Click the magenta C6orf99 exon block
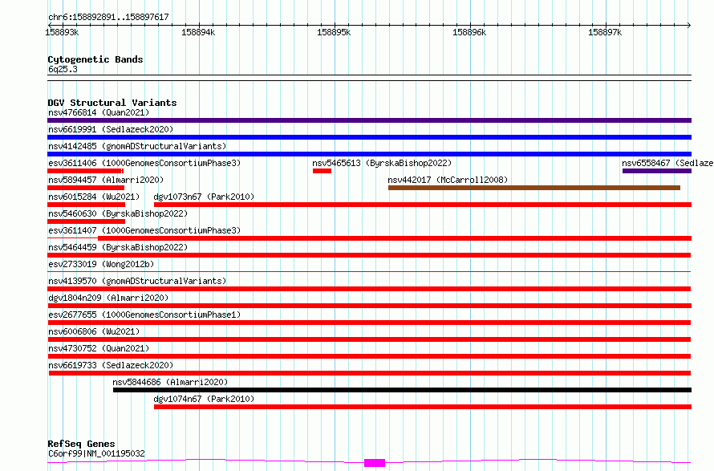The height and width of the screenshot is (471, 714). coord(375,463)
